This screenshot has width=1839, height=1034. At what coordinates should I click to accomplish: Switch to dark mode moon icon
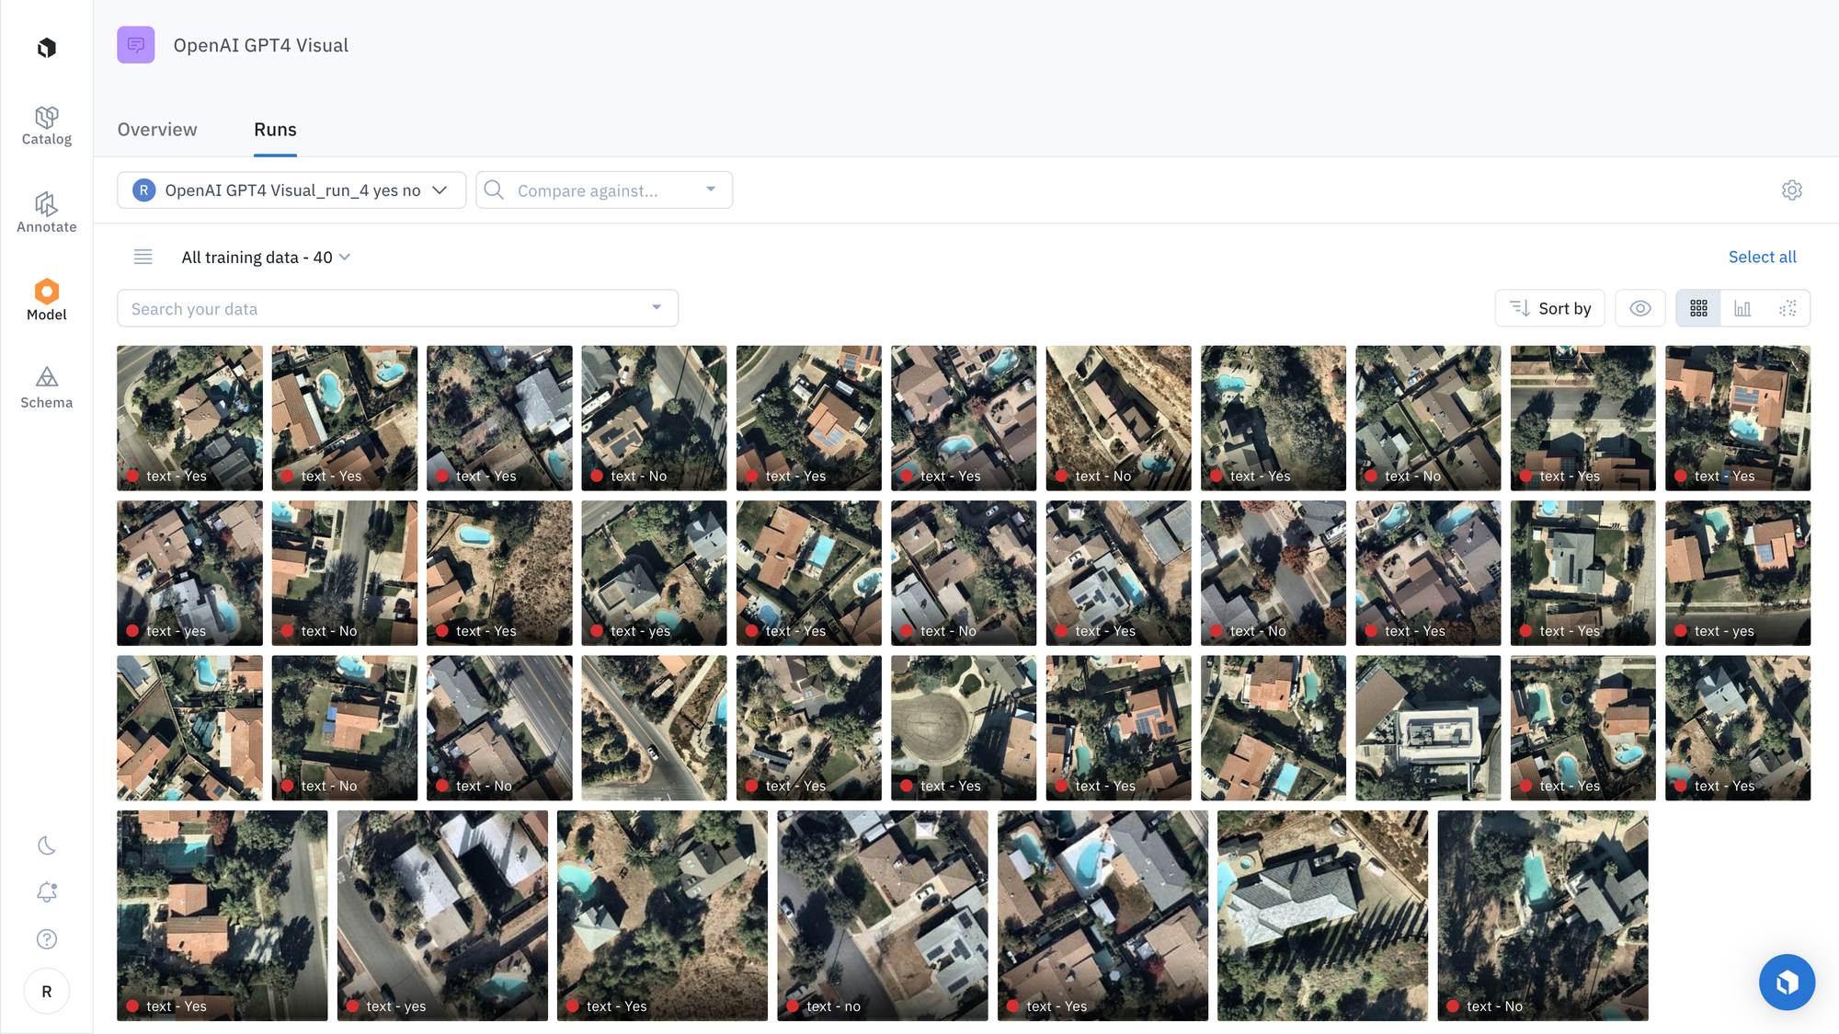pos(47,845)
